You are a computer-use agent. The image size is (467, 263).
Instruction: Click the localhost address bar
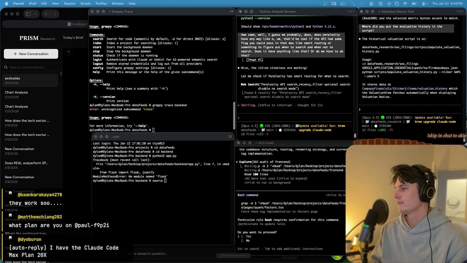coord(45,24)
